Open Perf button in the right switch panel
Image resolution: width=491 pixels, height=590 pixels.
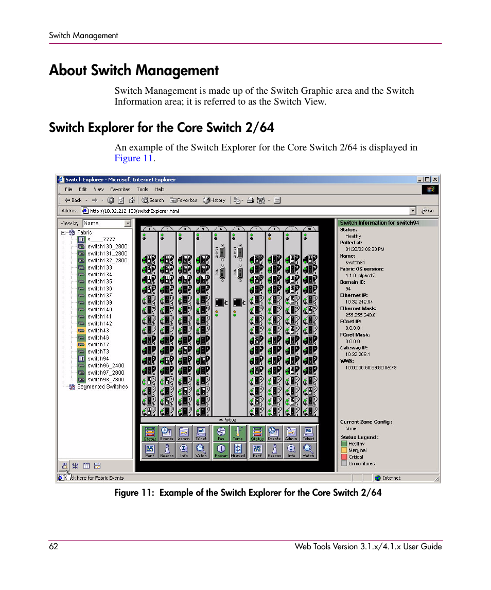coord(257,450)
